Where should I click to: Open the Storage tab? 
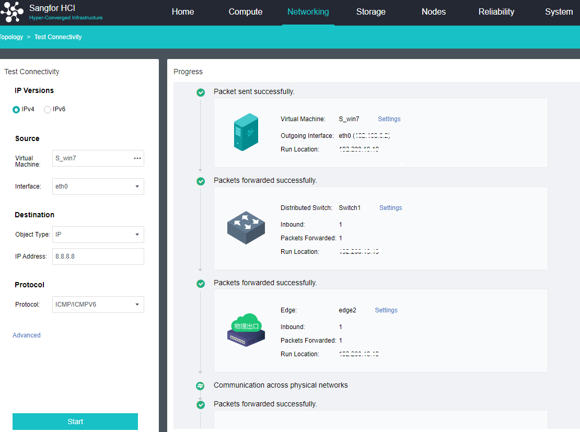point(371,12)
